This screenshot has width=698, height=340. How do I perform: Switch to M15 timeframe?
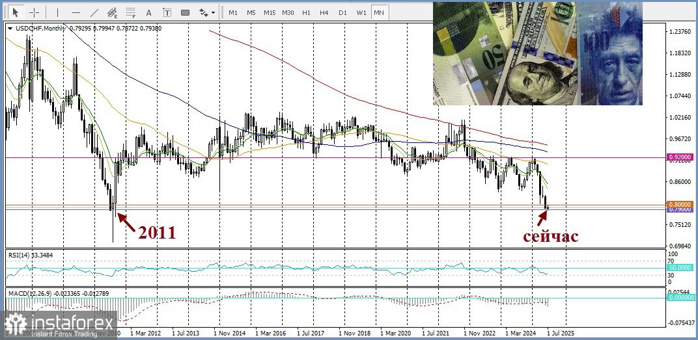pyautogui.click(x=270, y=12)
